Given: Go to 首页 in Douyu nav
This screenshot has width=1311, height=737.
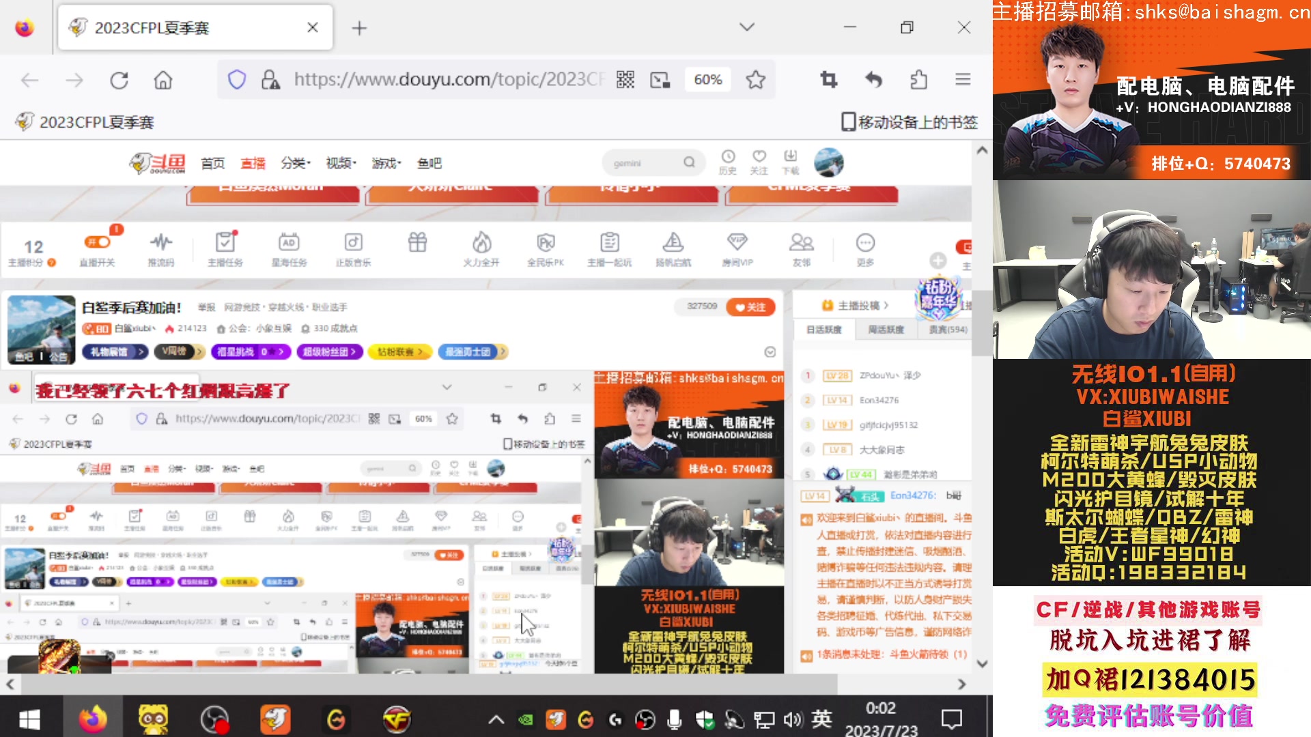Looking at the screenshot, I should (213, 163).
